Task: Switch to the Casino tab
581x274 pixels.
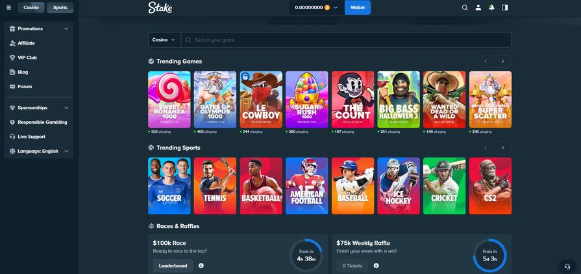Action: pyautogui.click(x=31, y=7)
